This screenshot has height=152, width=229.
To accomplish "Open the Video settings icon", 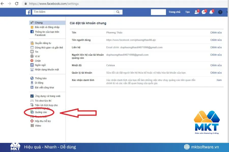I will coord(32,126).
